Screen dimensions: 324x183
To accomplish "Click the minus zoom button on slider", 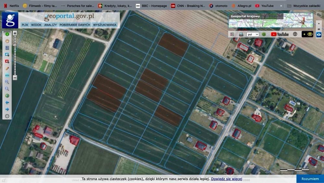I will [15, 78].
